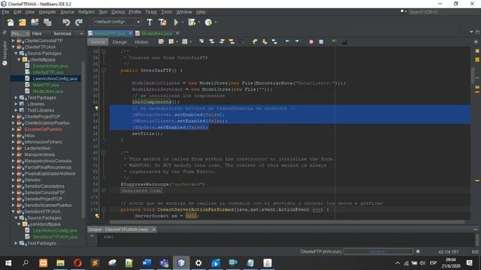481x270 pixels.
Task: Click the Comment icon in the editor toolbar
Action: coord(334,42)
